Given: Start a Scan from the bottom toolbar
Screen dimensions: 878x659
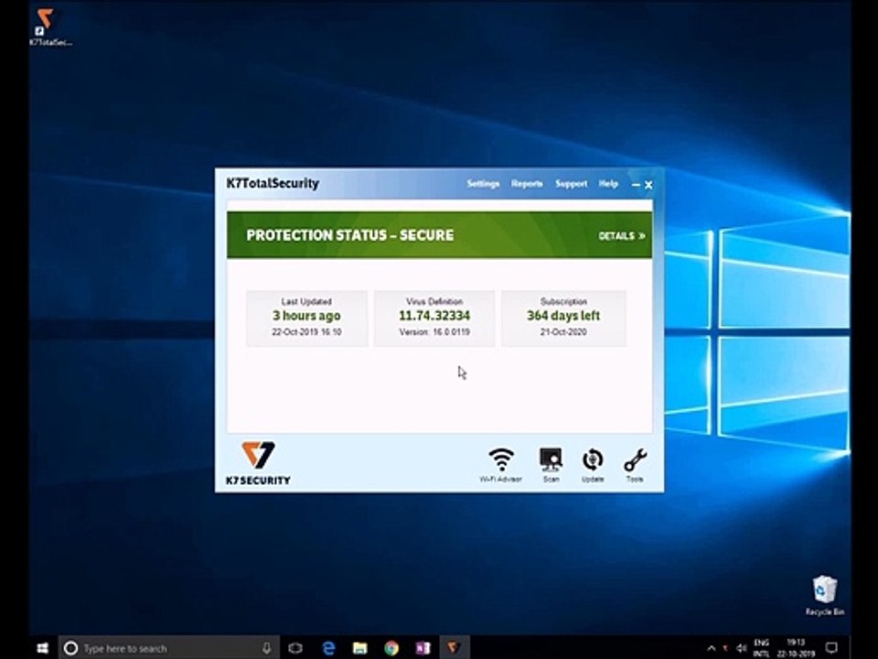Looking at the screenshot, I should [x=551, y=465].
